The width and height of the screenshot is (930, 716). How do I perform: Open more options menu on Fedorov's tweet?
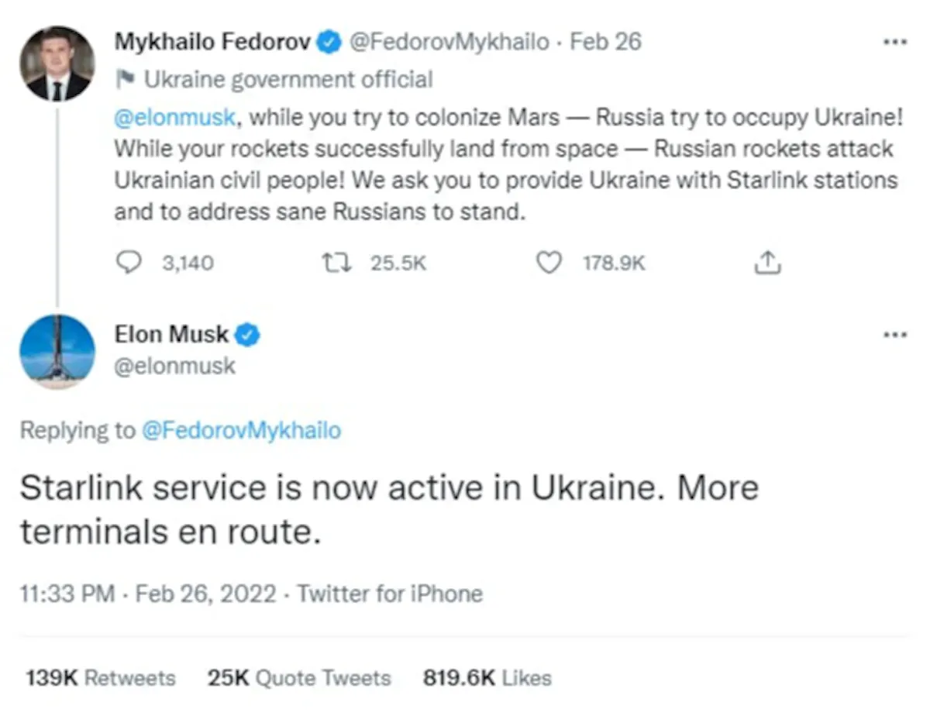[x=895, y=42]
